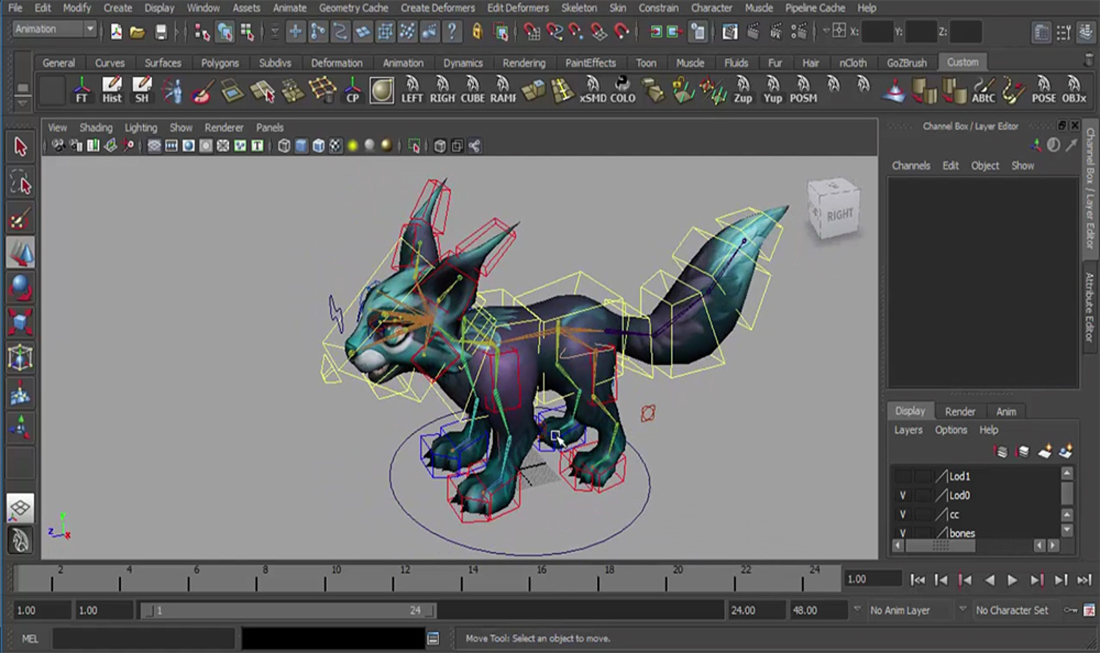Select the Move tool in the toolbox
This screenshot has height=653, width=1100.
click(21, 253)
